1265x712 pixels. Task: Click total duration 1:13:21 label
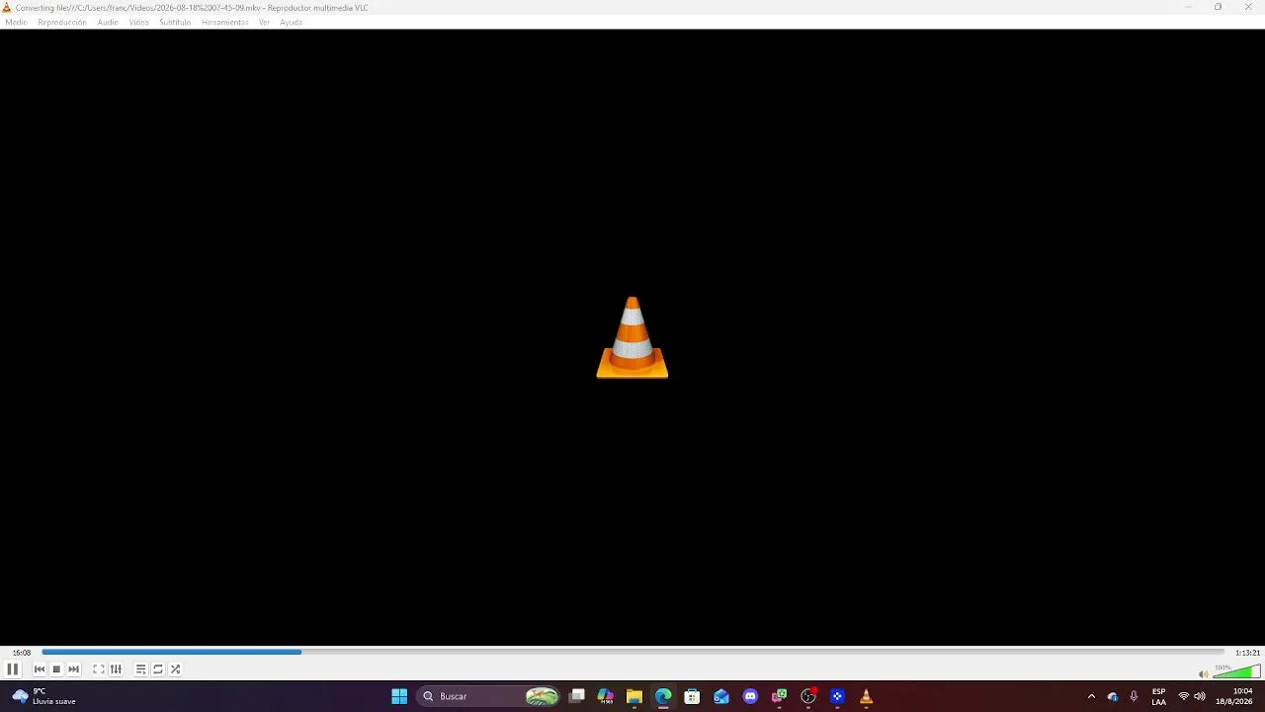[1247, 653]
